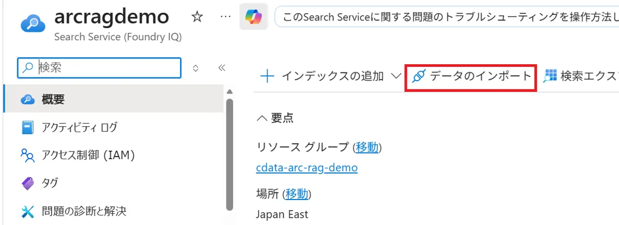Click the wrench diagnose icon
619x225 pixels.
[28, 210]
